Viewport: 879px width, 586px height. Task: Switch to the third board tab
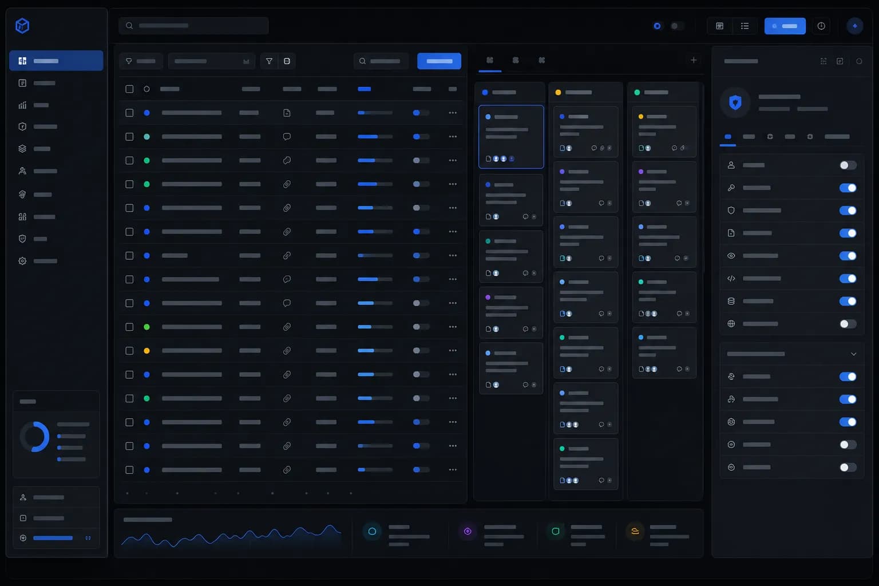coord(541,60)
